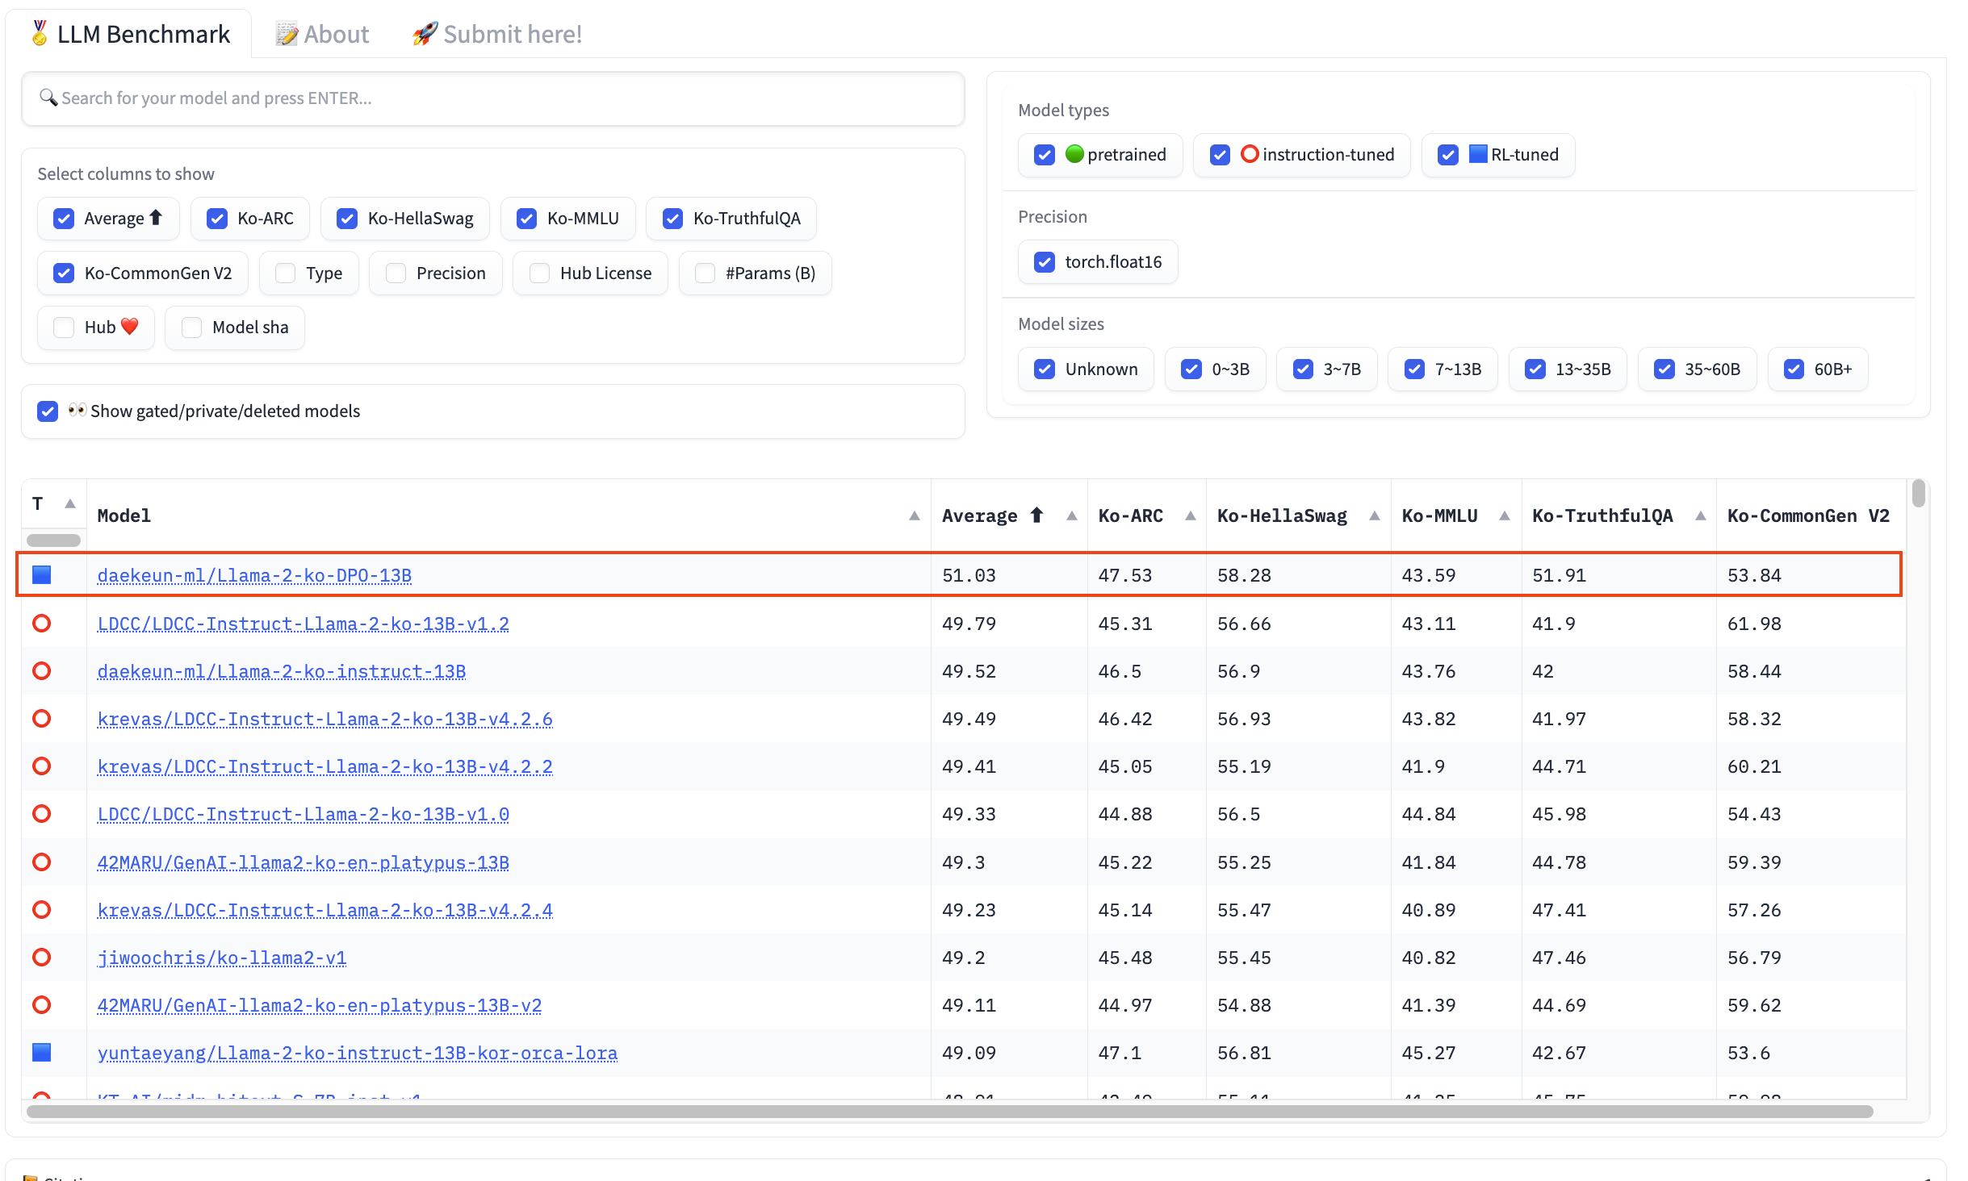
Task: Open the Submit here! tab
Action: tap(497, 34)
